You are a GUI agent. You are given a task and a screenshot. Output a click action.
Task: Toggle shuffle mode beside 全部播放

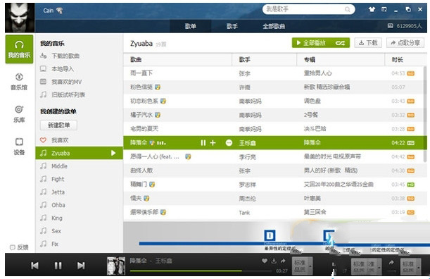tap(340, 43)
